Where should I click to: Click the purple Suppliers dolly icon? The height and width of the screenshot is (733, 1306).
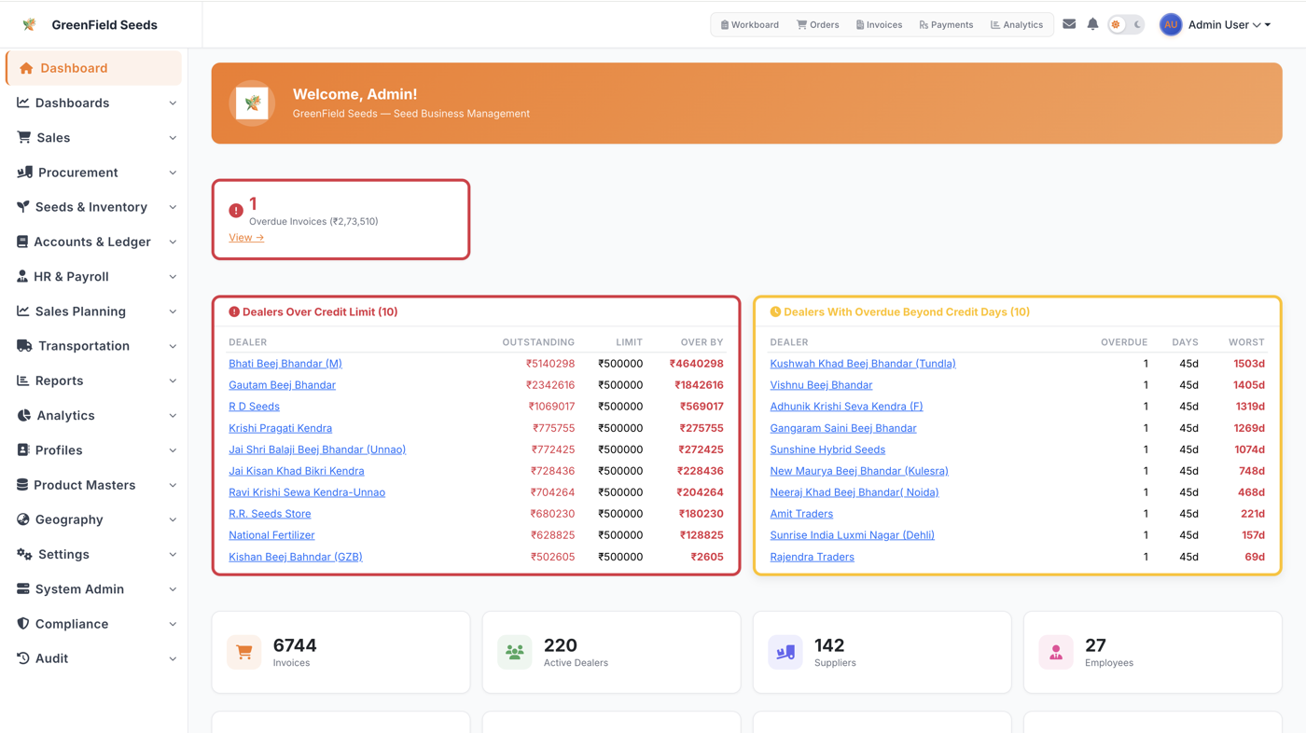click(x=785, y=652)
